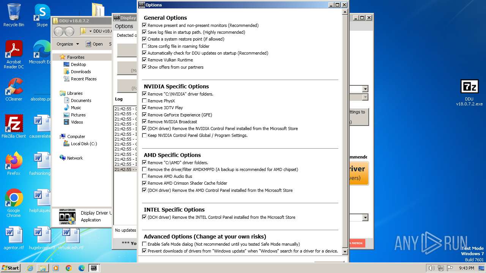Open virtualcash.rtf document icon
486x273 pixels.
pyautogui.click(x=71, y=238)
